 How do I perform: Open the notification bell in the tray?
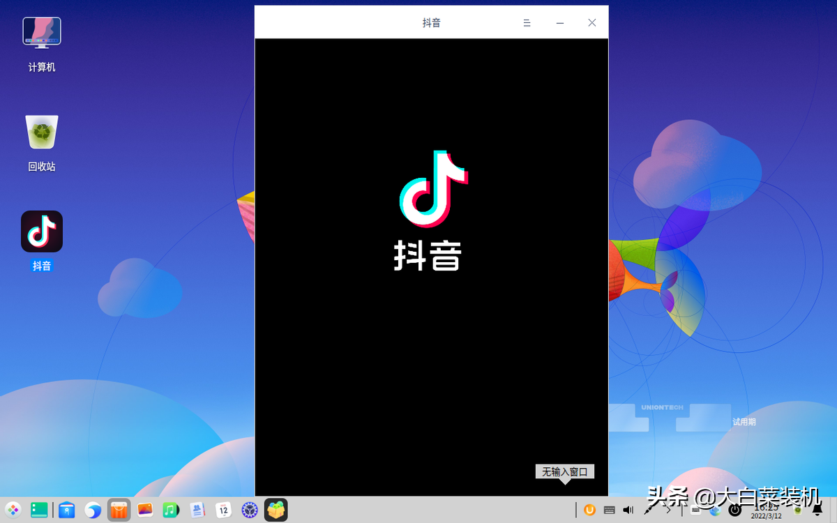click(x=817, y=510)
